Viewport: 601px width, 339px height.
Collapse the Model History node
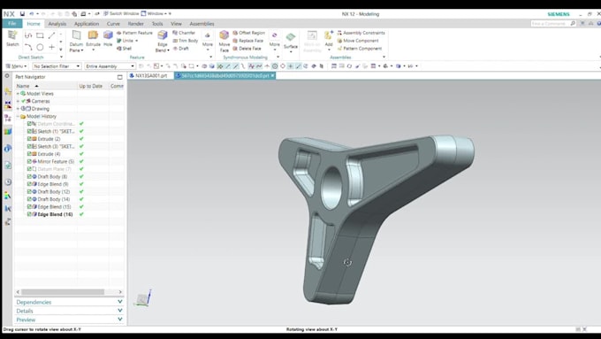pos(18,116)
